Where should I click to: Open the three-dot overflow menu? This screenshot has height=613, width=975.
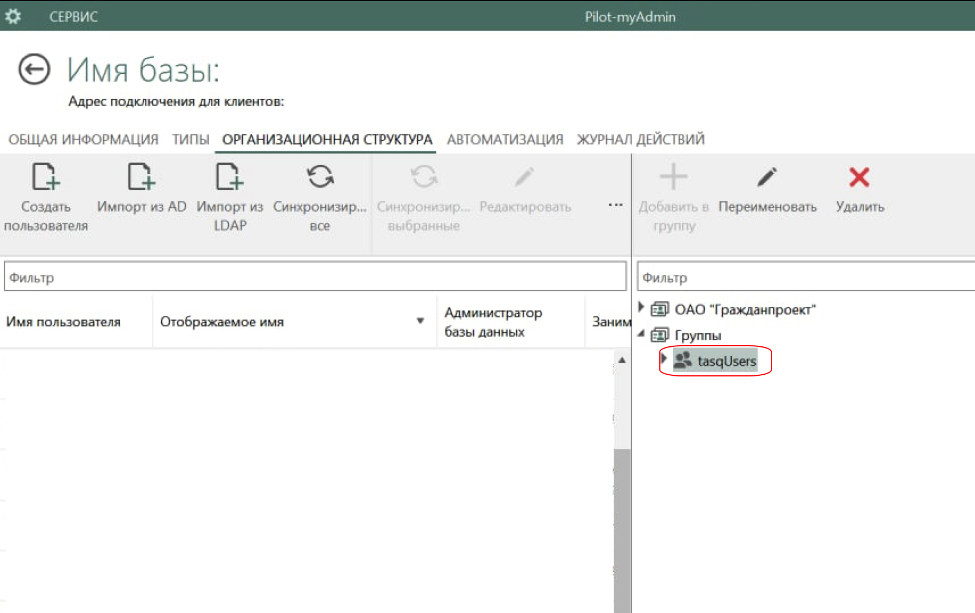(615, 205)
